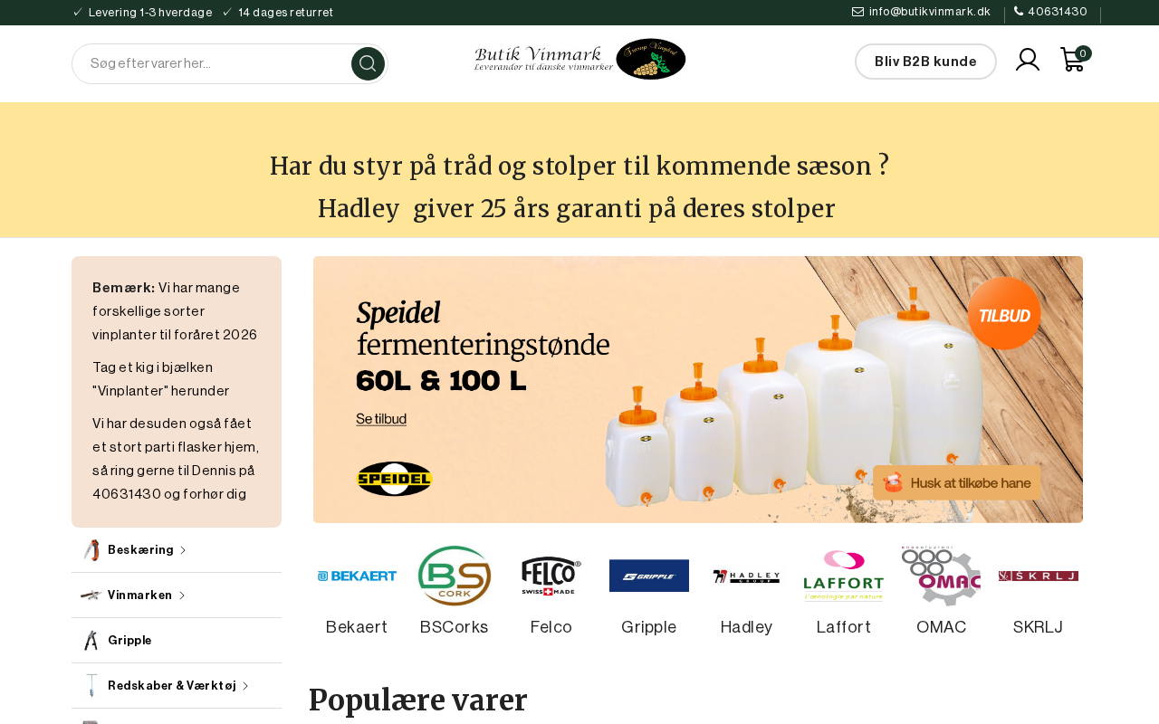
Task: Click the Bliv B2B kunde button
Action: (x=925, y=62)
